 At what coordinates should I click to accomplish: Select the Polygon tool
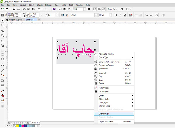point(3,59)
